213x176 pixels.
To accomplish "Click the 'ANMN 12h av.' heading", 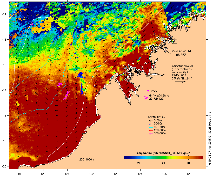I will 157,117.
